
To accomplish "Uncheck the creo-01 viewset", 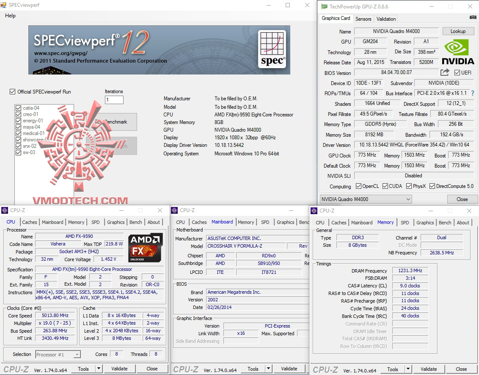I will pyautogui.click(x=18, y=114).
